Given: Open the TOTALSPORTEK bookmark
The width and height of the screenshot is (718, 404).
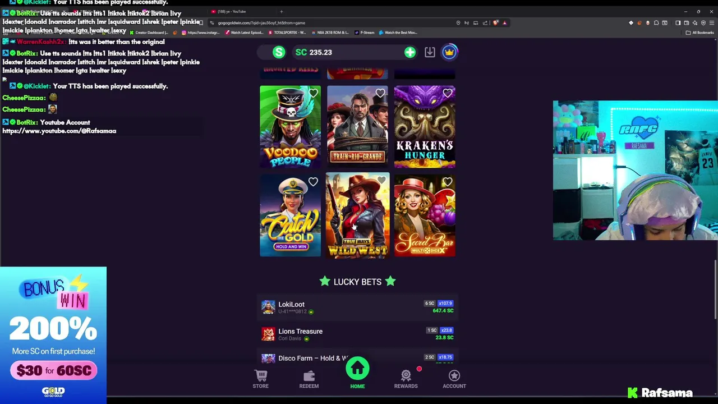Looking at the screenshot, I should [x=287, y=33].
